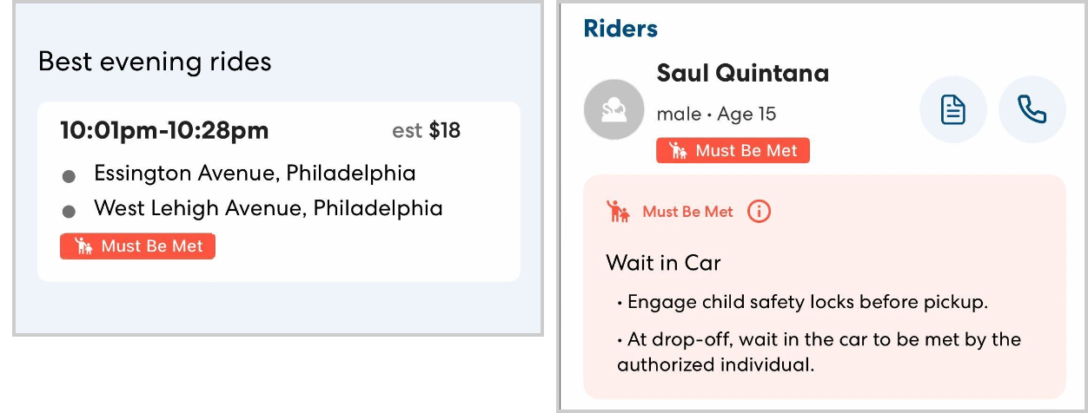Click the adult-child icon in the badge under Saul's name
This screenshot has height=413, width=1088.
(678, 150)
